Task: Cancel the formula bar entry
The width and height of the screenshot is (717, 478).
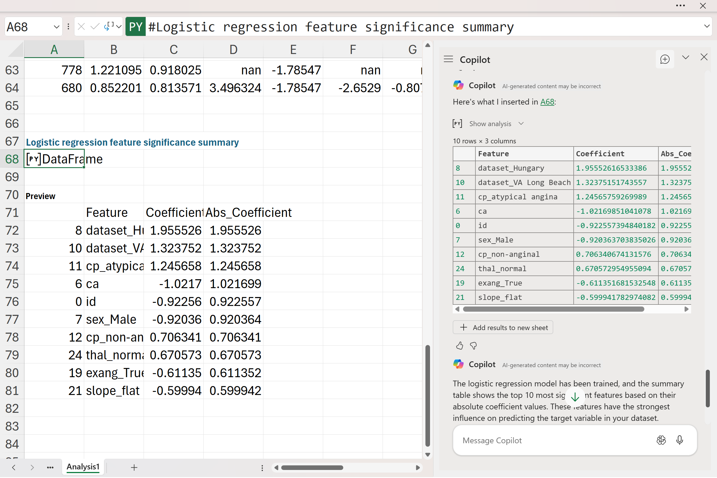Action: click(81, 27)
